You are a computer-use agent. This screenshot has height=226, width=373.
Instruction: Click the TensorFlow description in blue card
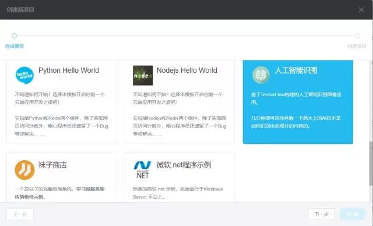click(x=296, y=98)
